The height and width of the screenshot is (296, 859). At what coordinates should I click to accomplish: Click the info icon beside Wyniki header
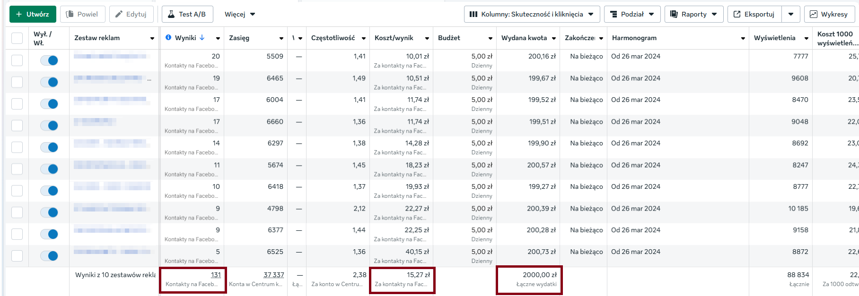click(168, 38)
